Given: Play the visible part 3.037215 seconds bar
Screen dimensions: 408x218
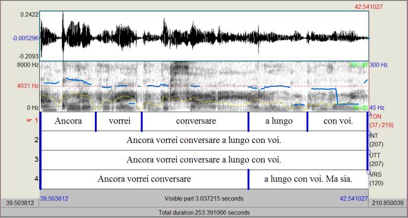Looking at the screenshot, I should [204, 199].
